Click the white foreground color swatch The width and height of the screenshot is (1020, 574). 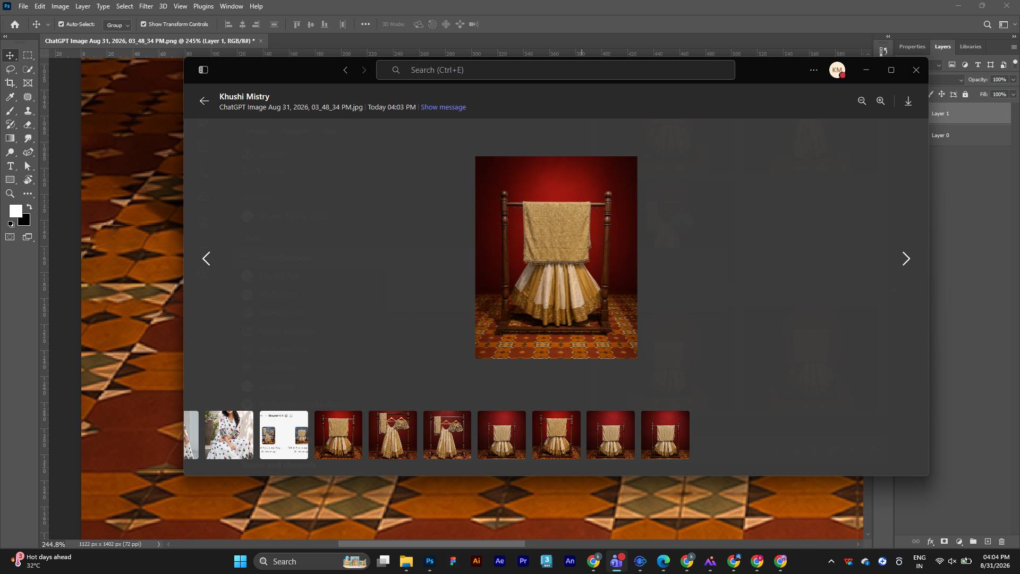click(x=15, y=210)
